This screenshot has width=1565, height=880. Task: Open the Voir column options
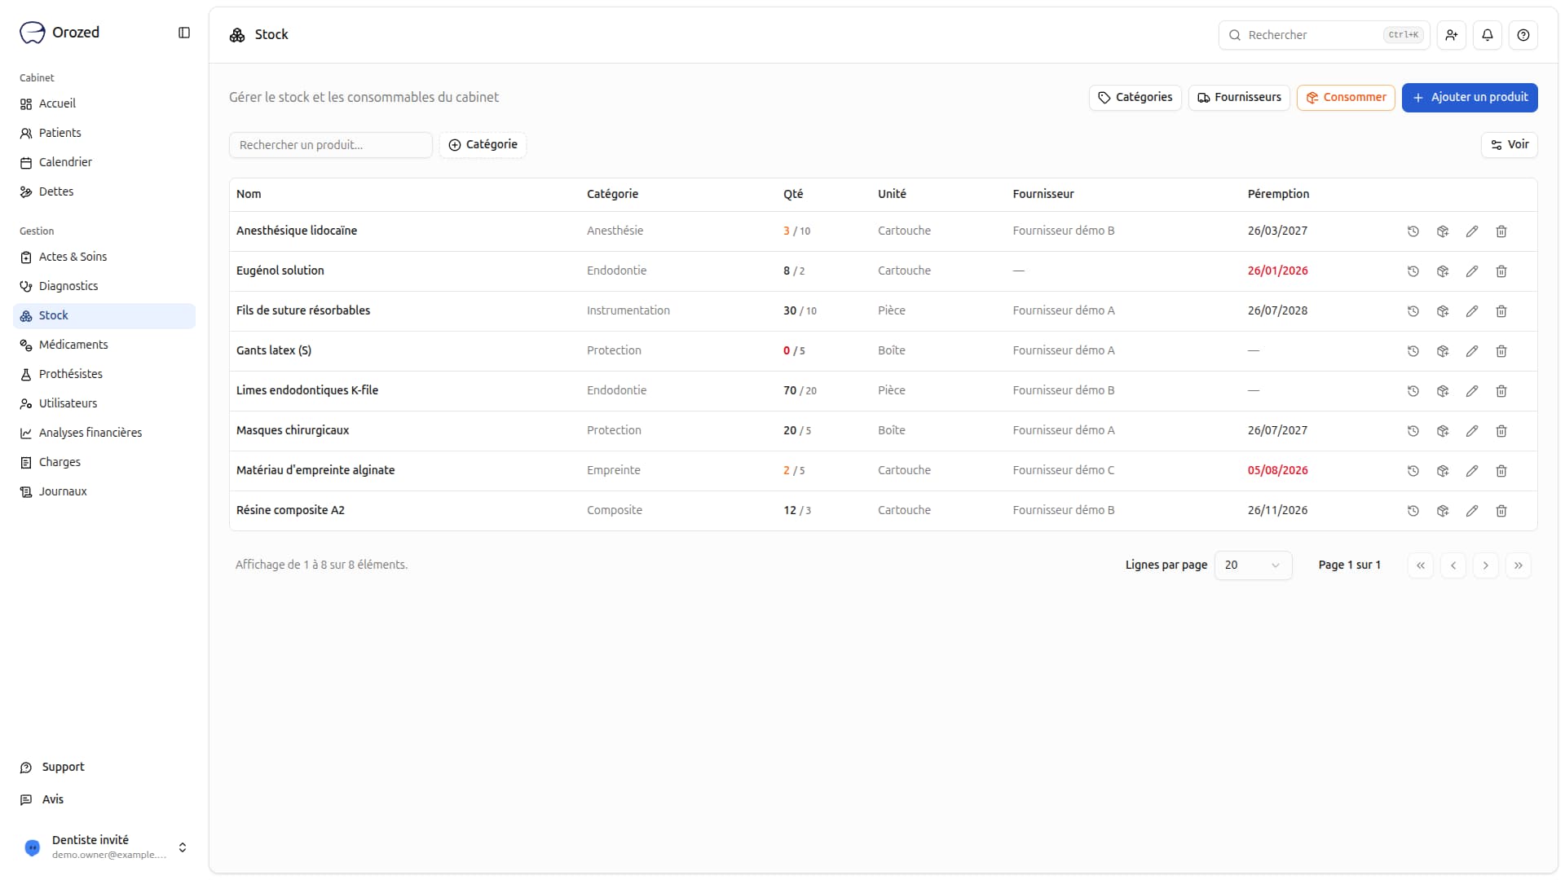click(1510, 145)
